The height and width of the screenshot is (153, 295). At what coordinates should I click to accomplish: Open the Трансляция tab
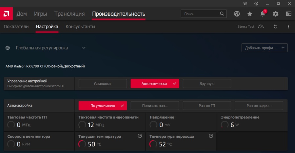pyautogui.click(x=69, y=14)
